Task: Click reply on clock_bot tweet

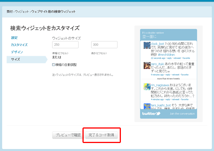Action: (170, 58)
